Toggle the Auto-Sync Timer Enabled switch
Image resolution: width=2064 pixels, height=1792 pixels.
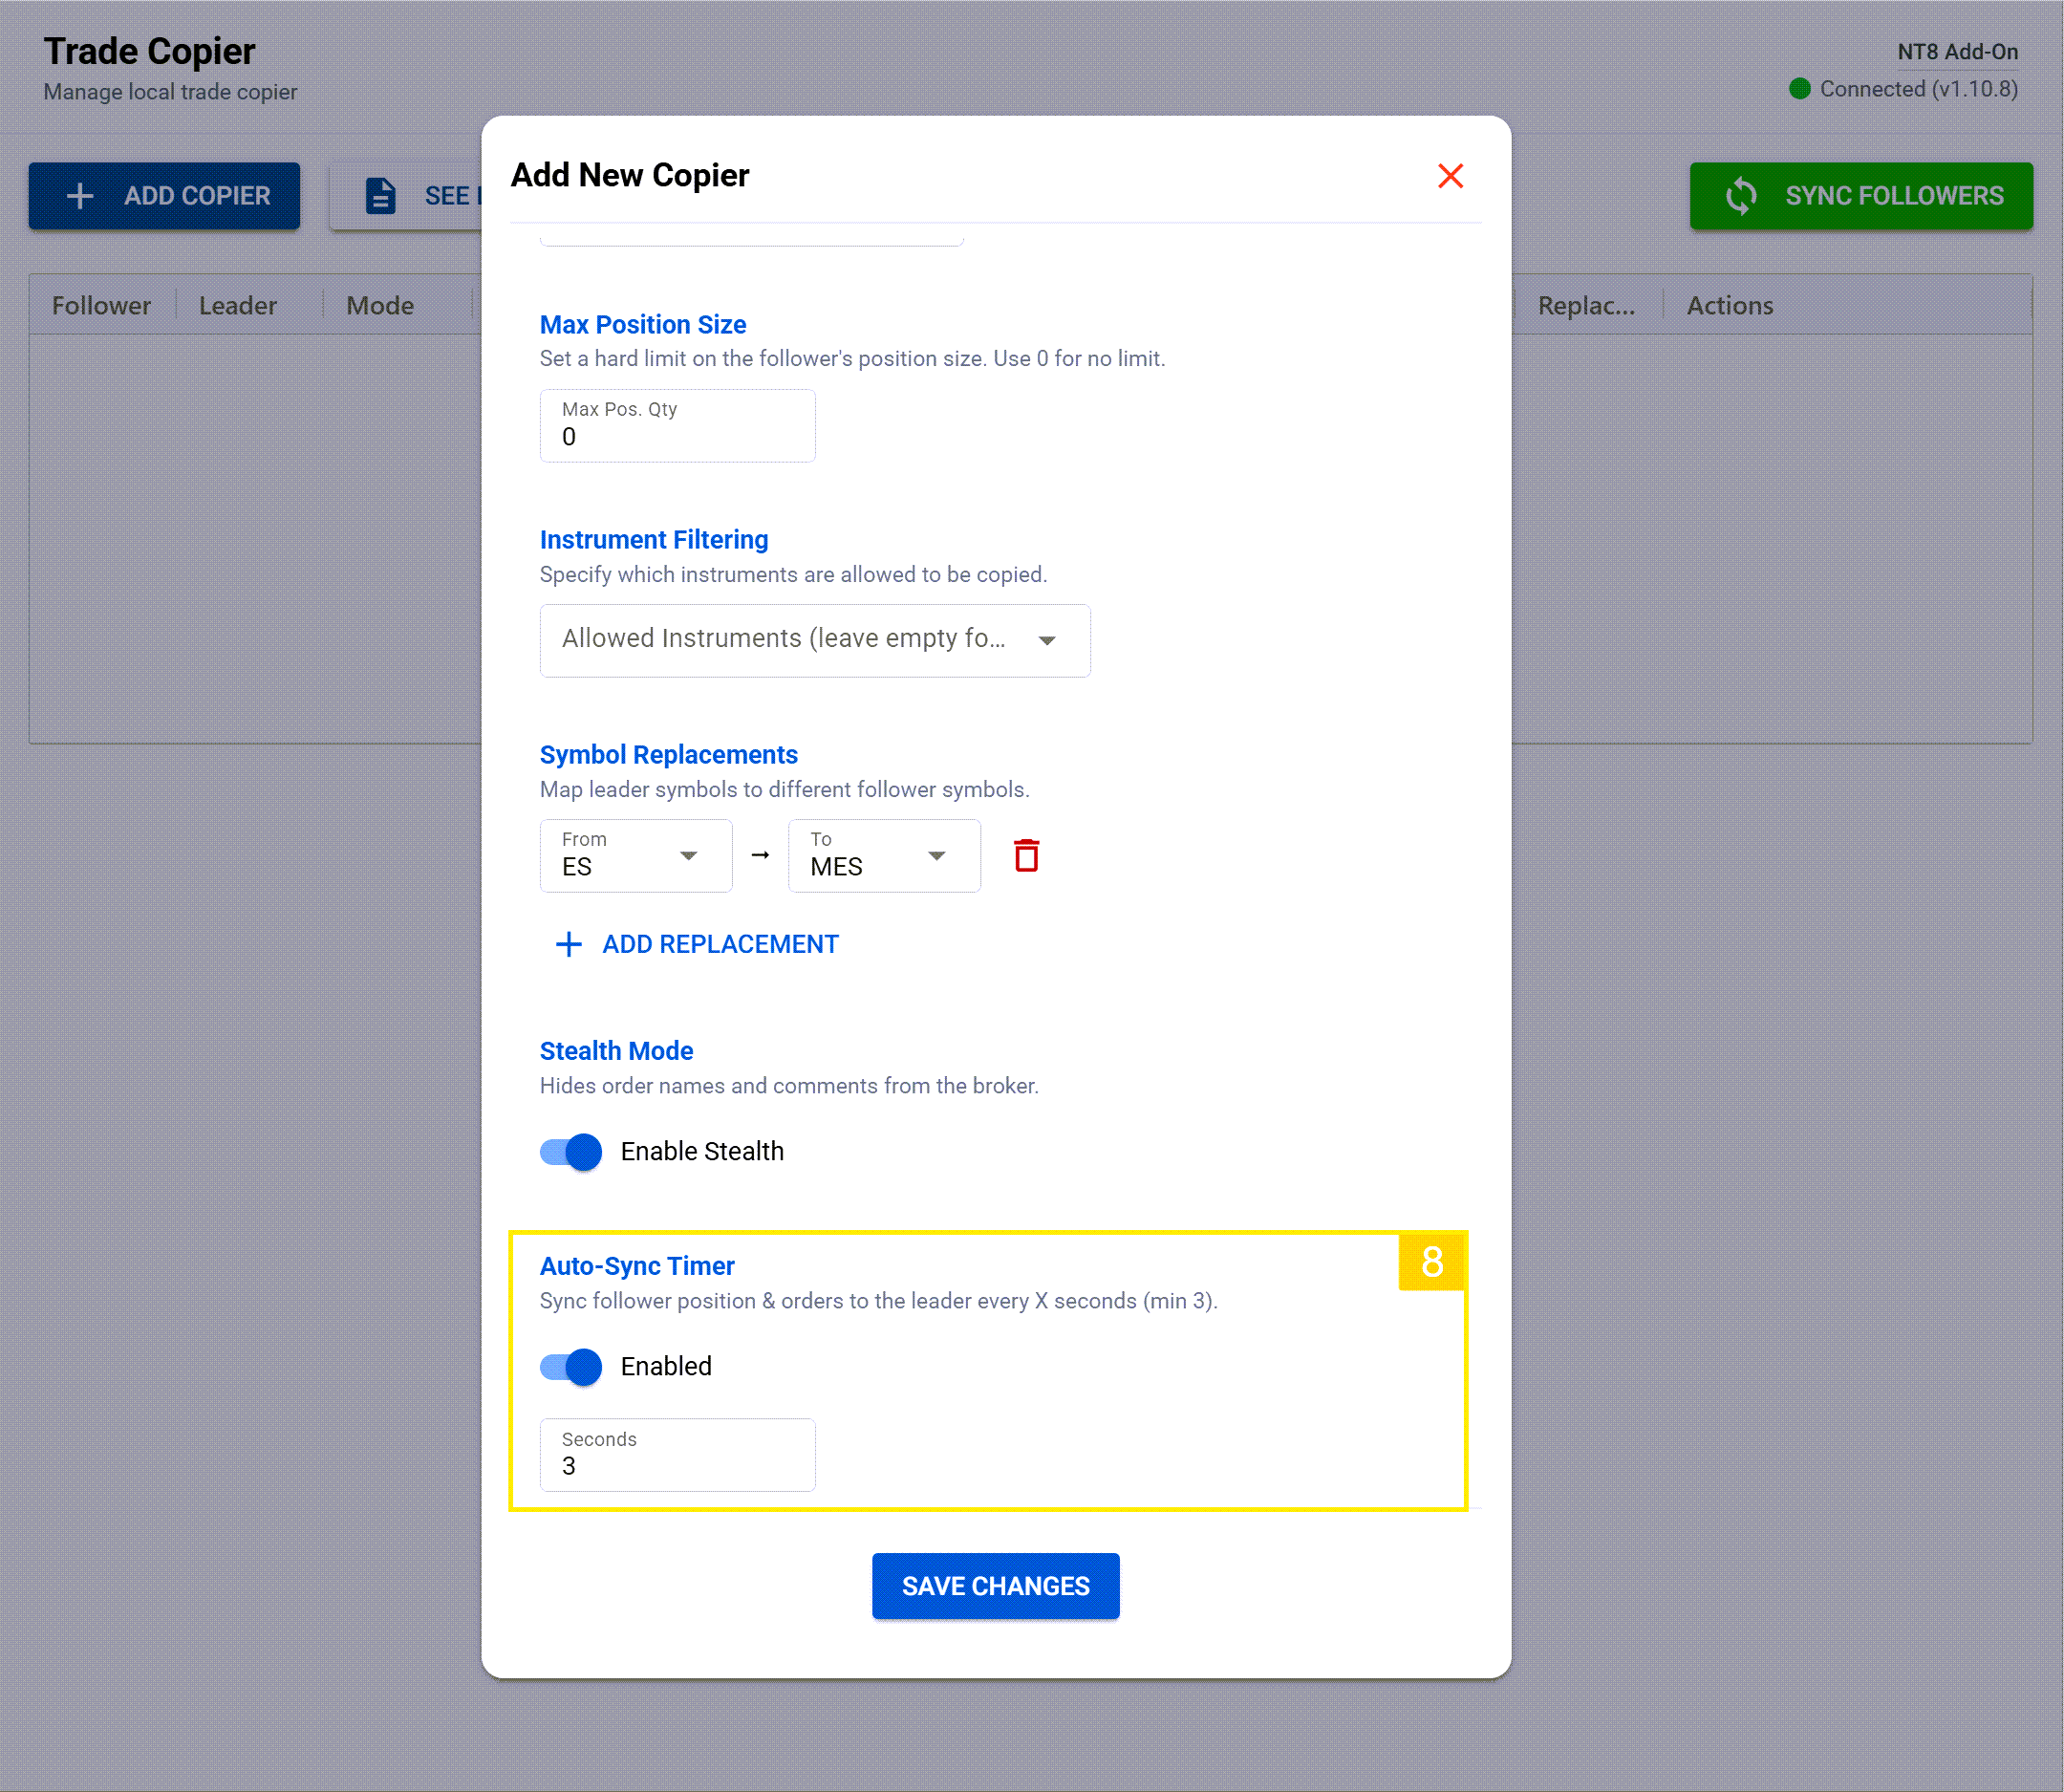pos(571,1367)
